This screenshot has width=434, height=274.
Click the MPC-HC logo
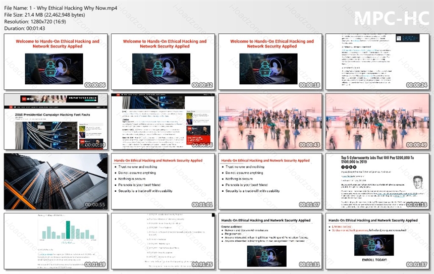click(x=392, y=19)
